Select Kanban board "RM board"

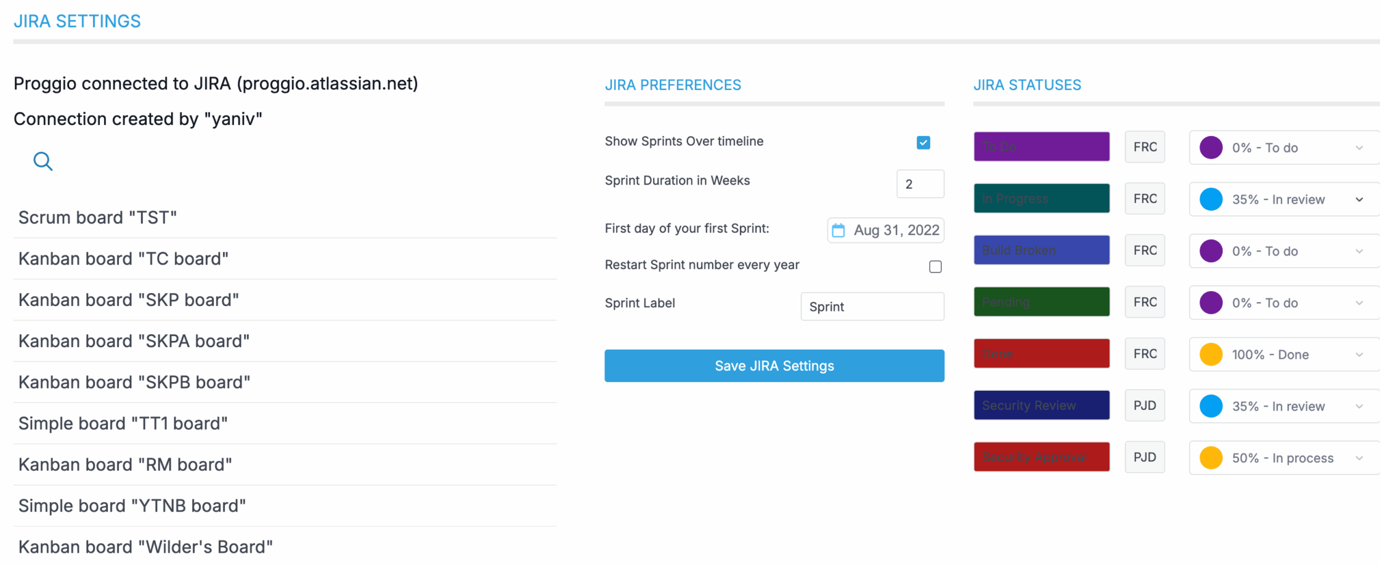point(285,465)
